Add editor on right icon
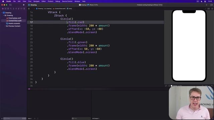 pyautogui.click(x=212, y=9)
